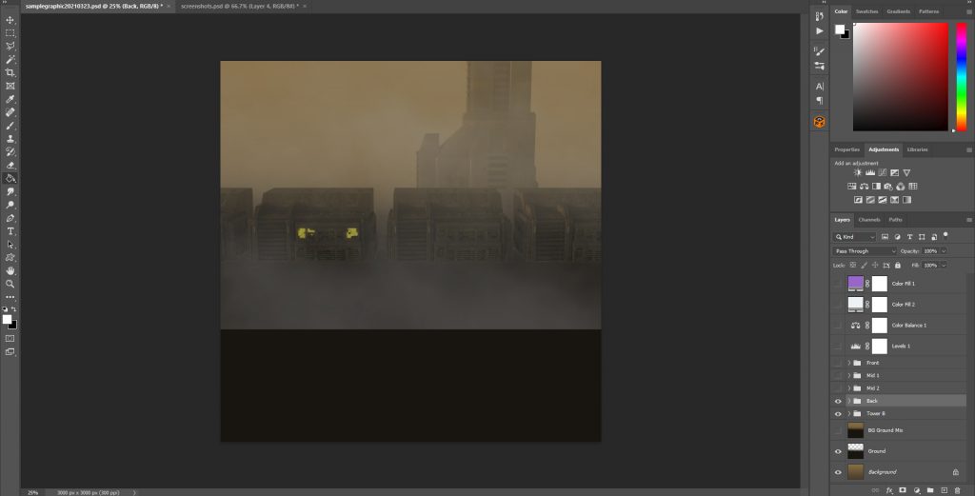
Task: Open the Brush Settings panel icon
Action: coord(819,51)
